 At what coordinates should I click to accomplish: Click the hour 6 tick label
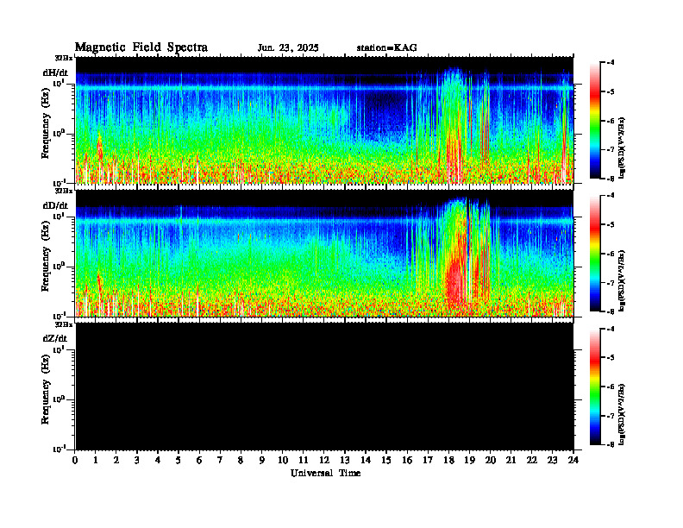[x=199, y=460]
